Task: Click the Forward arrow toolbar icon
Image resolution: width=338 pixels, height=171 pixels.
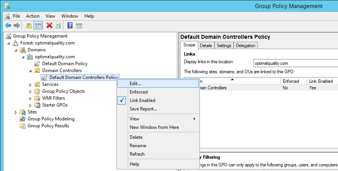Action: click(x=16, y=26)
